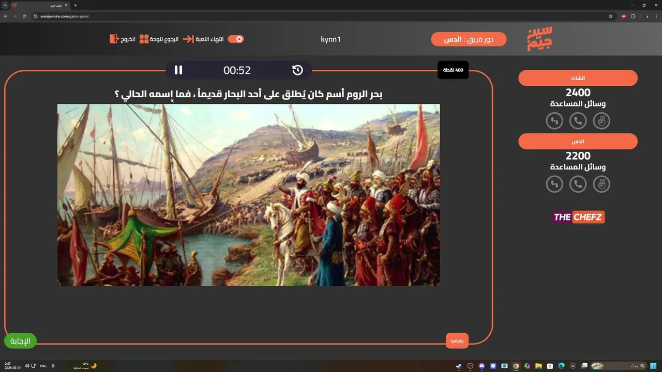Image resolution: width=662 pixels, height=372 pixels.
Task: Use the الدس team's two-answers helper
Action: (x=601, y=184)
